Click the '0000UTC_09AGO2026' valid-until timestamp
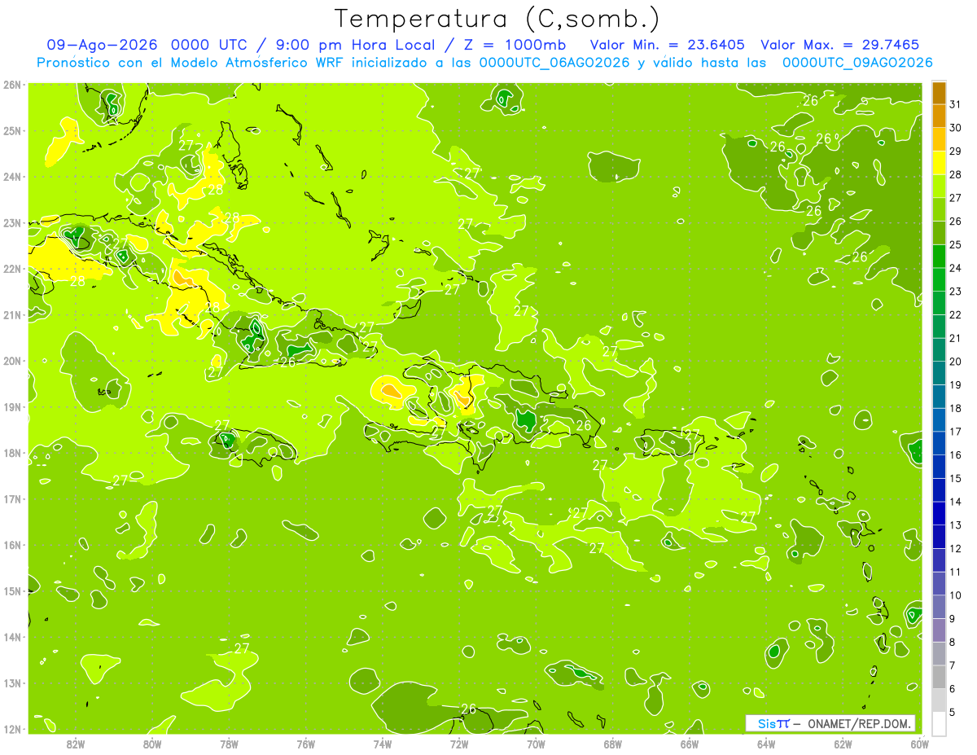 point(857,63)
